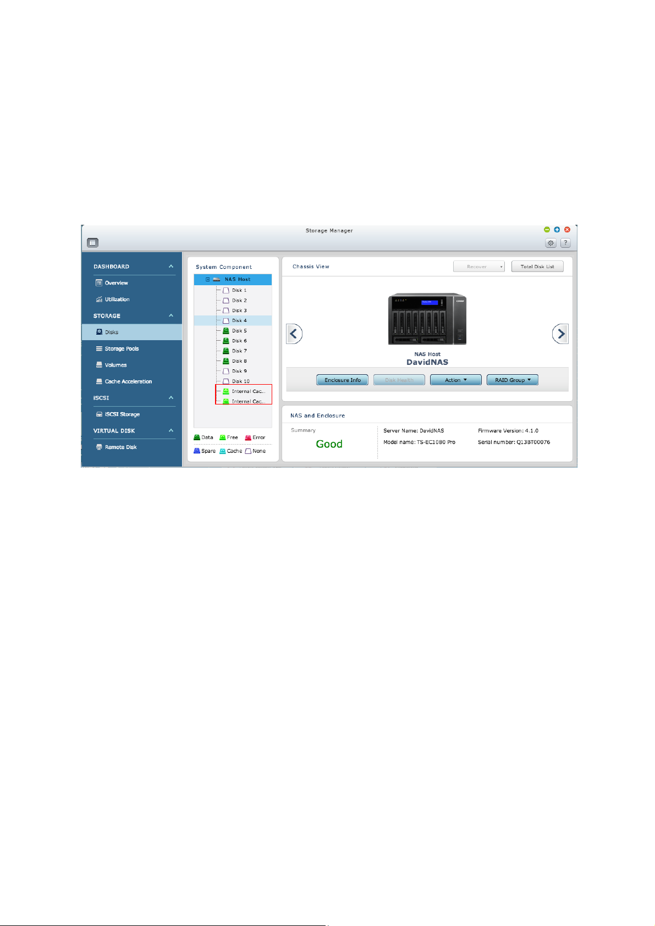
Task: Open the settings gear icon
Action: 551,243
